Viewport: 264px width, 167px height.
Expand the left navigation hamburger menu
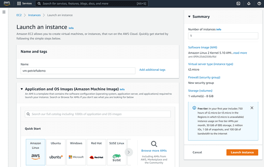(4, 12)
